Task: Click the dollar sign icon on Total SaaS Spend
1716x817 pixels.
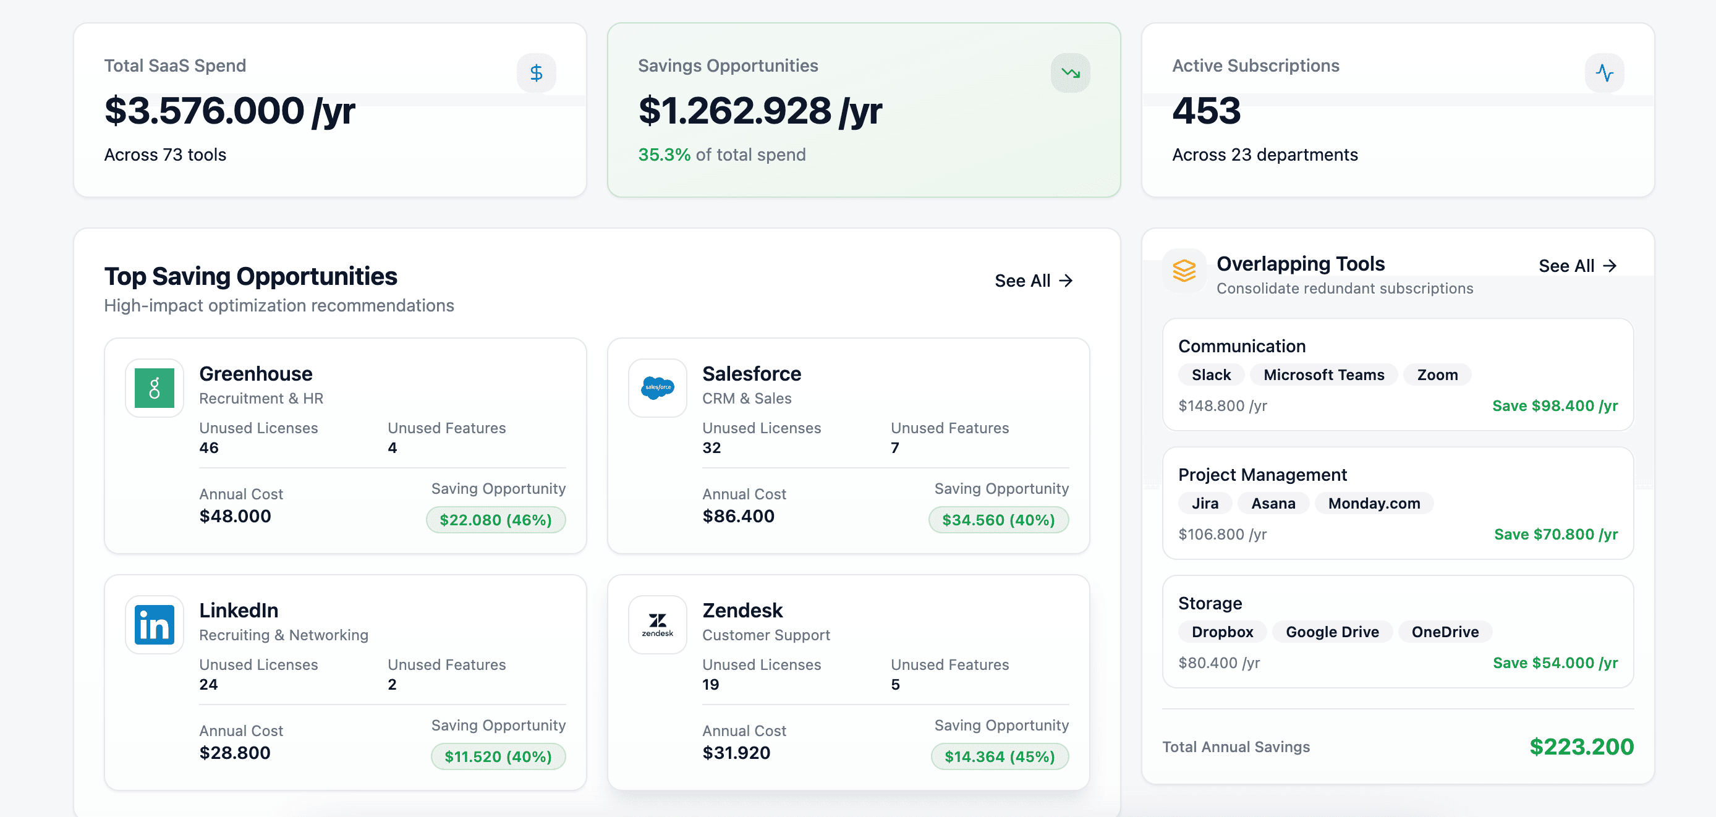Action: [535, 72]
